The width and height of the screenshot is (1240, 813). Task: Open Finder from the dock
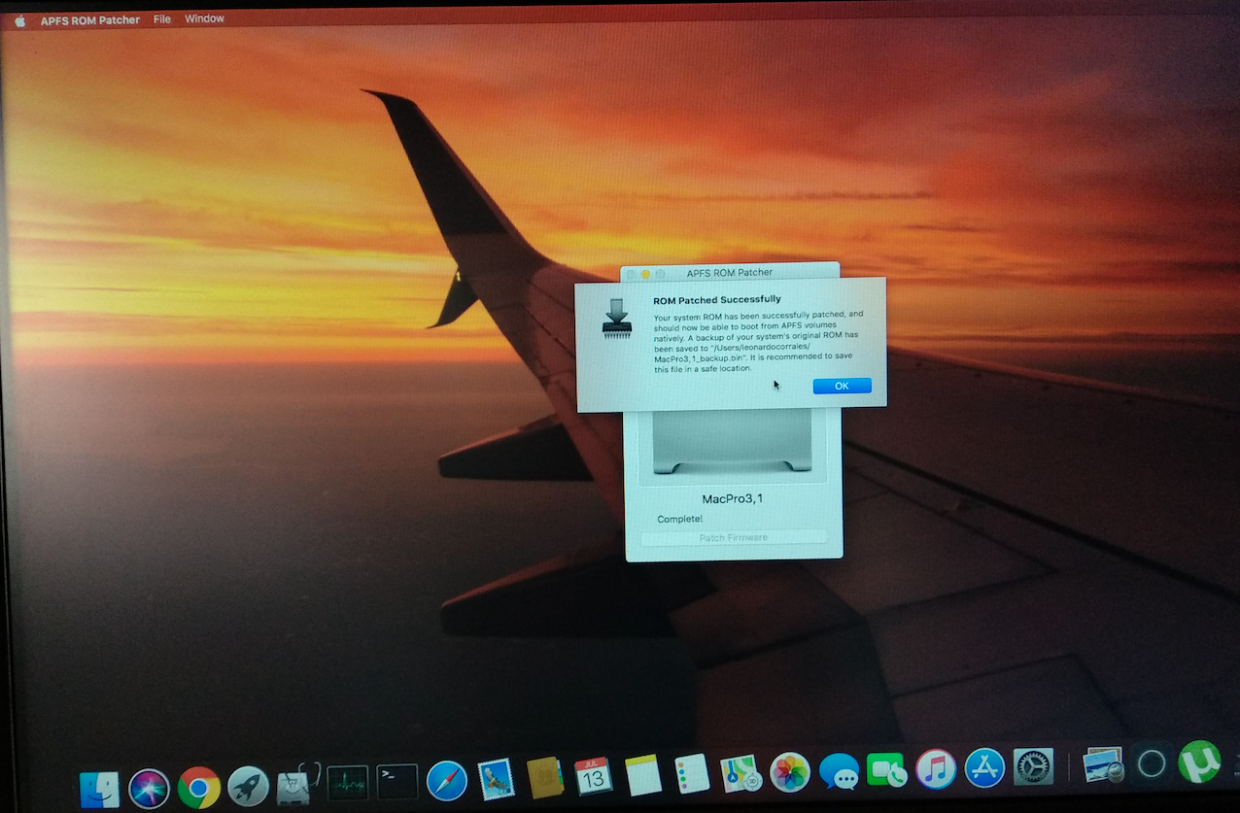(99, 789)
